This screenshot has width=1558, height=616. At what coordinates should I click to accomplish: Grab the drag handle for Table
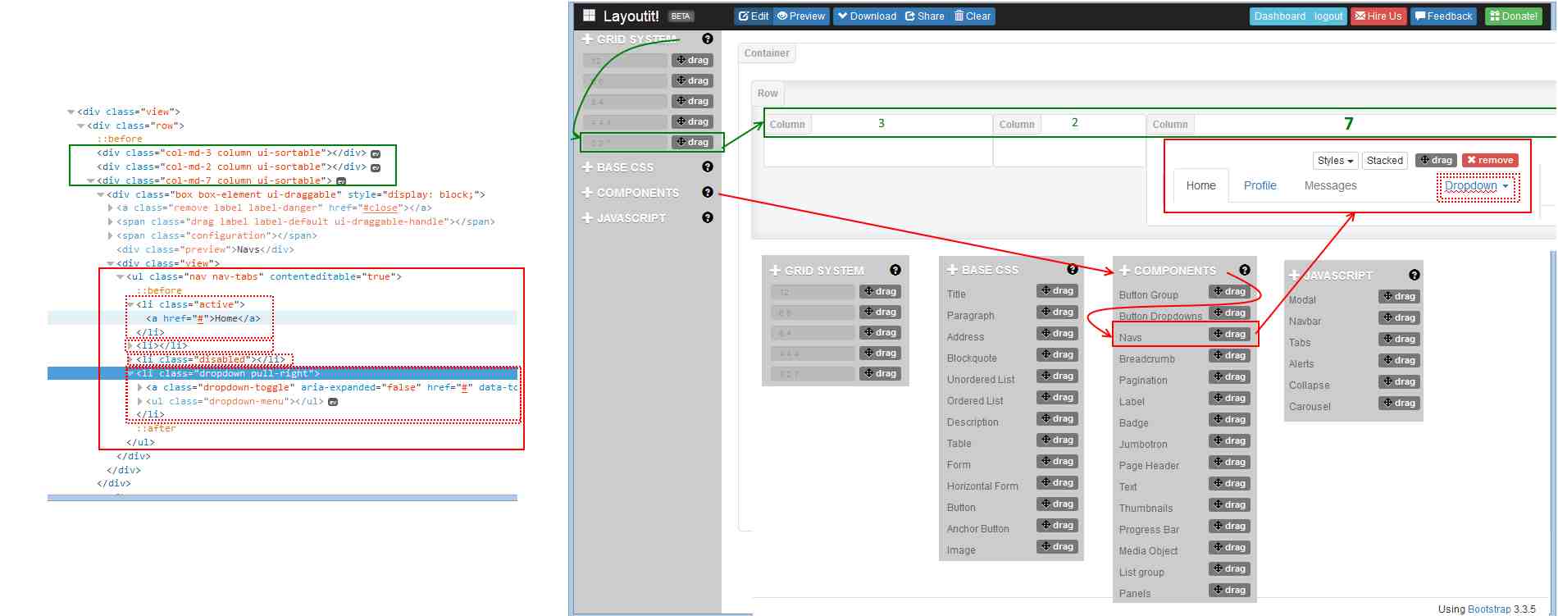1057,440
